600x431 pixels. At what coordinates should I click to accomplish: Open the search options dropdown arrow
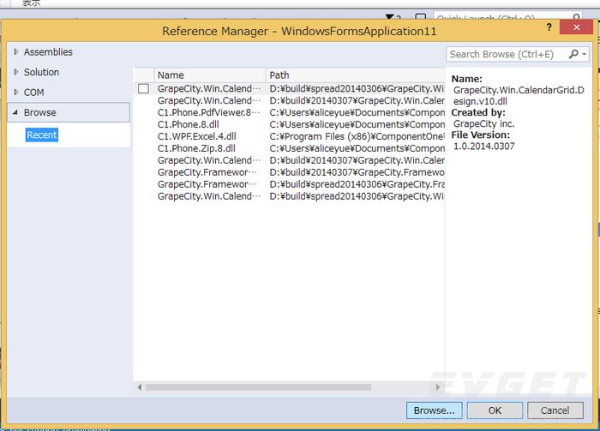pyautogui.click(x=585, y=54)
